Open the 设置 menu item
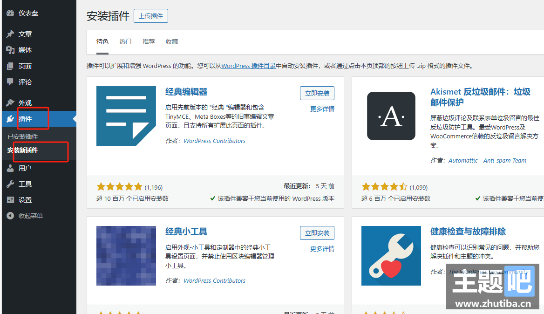Image resolution: width=544 pixels, height=314 pixels. tap(25, 200)
